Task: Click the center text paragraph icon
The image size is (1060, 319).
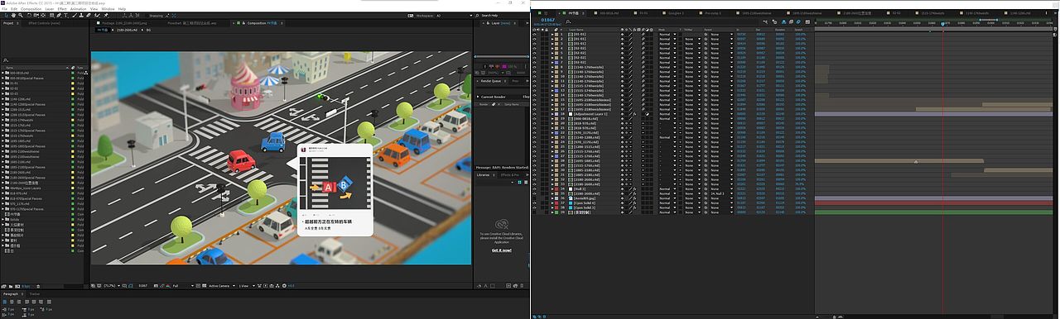Action: 12,302
